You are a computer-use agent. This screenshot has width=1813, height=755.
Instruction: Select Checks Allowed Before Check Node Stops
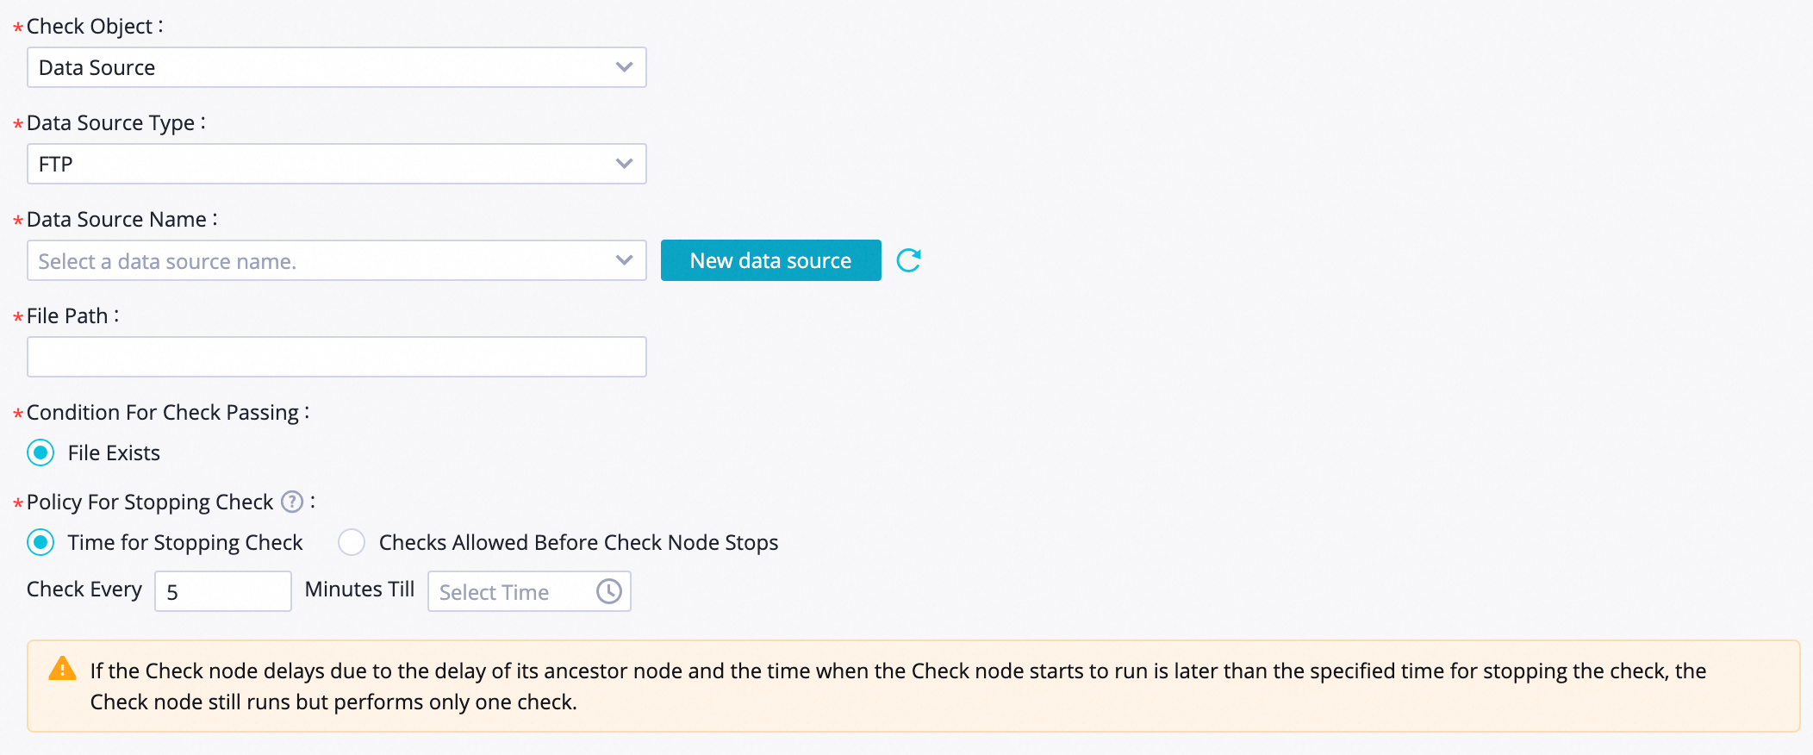352,542
